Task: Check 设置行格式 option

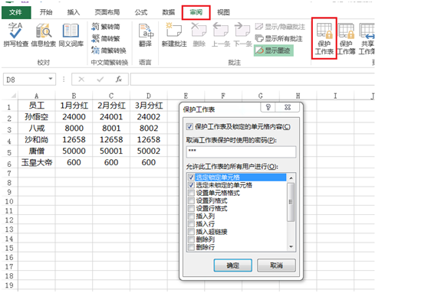Action: click(191, 209)
